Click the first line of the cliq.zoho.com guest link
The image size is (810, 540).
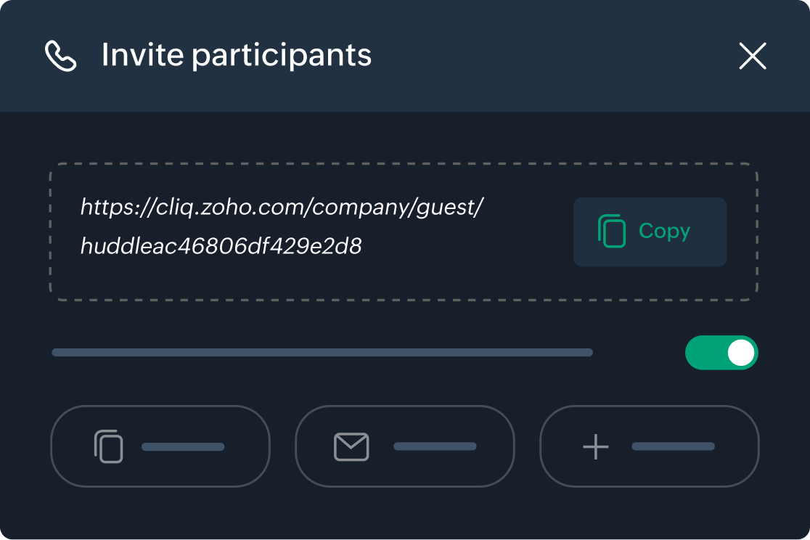[282, 208]
